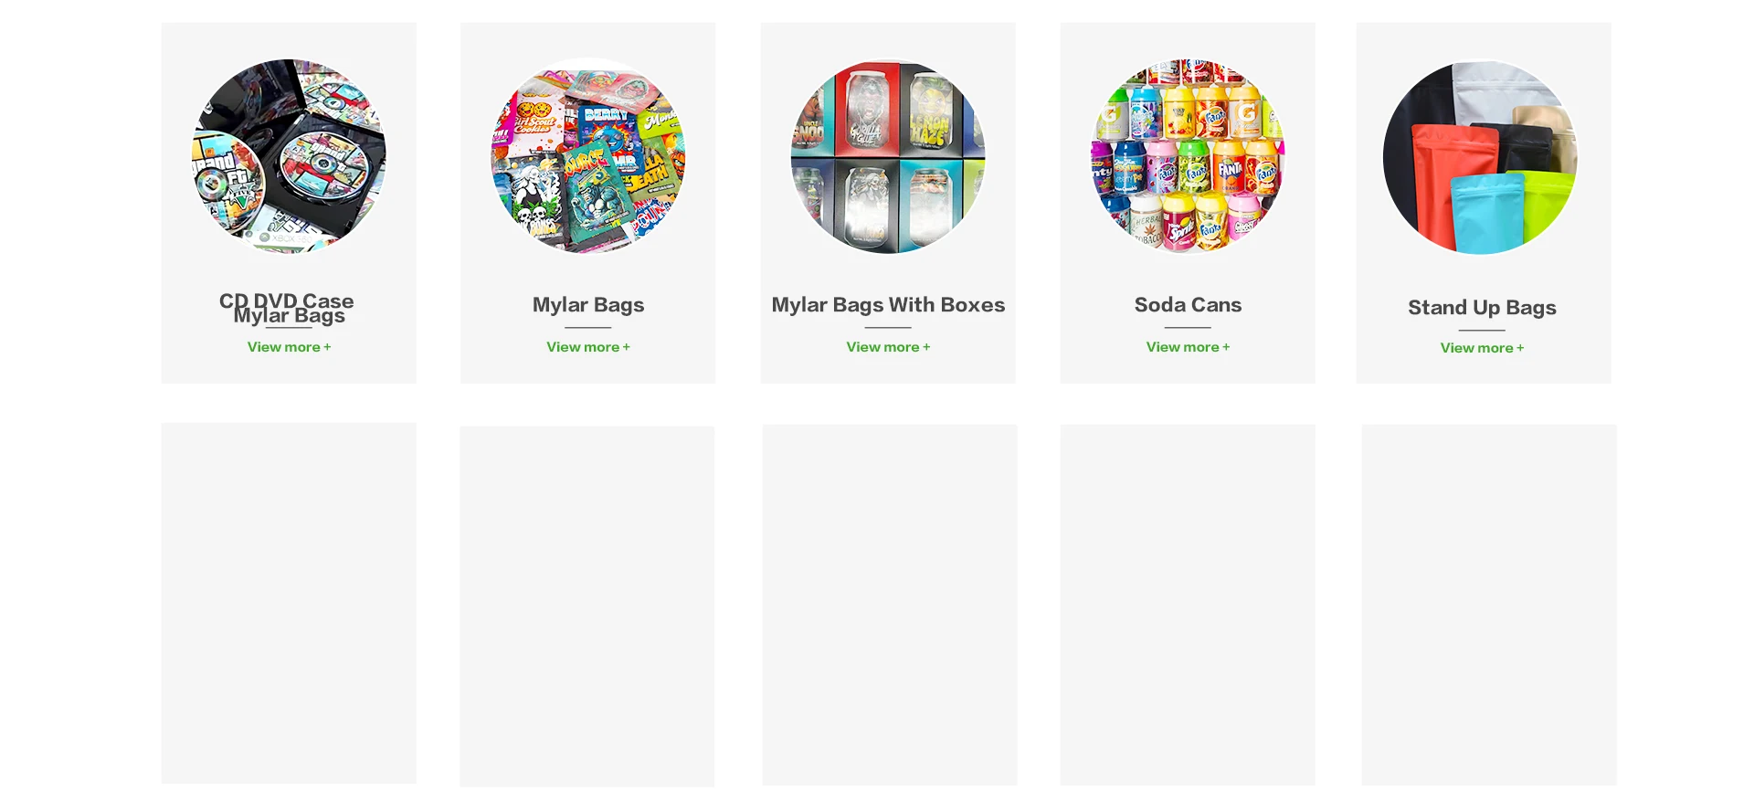
Task: Click the Mylar Bags circular product image
Action: click(x=588, y=156)
